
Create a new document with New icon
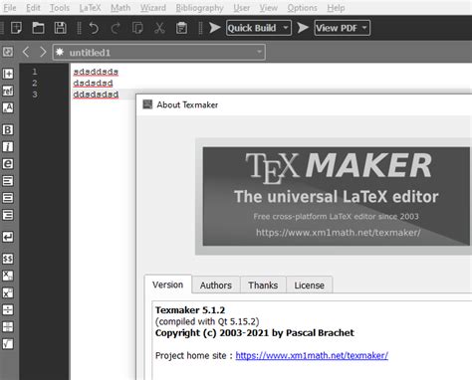click(x=16, y=28)
